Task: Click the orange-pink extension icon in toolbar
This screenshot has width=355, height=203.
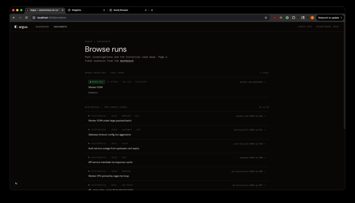Action: (x=281, y=18)
